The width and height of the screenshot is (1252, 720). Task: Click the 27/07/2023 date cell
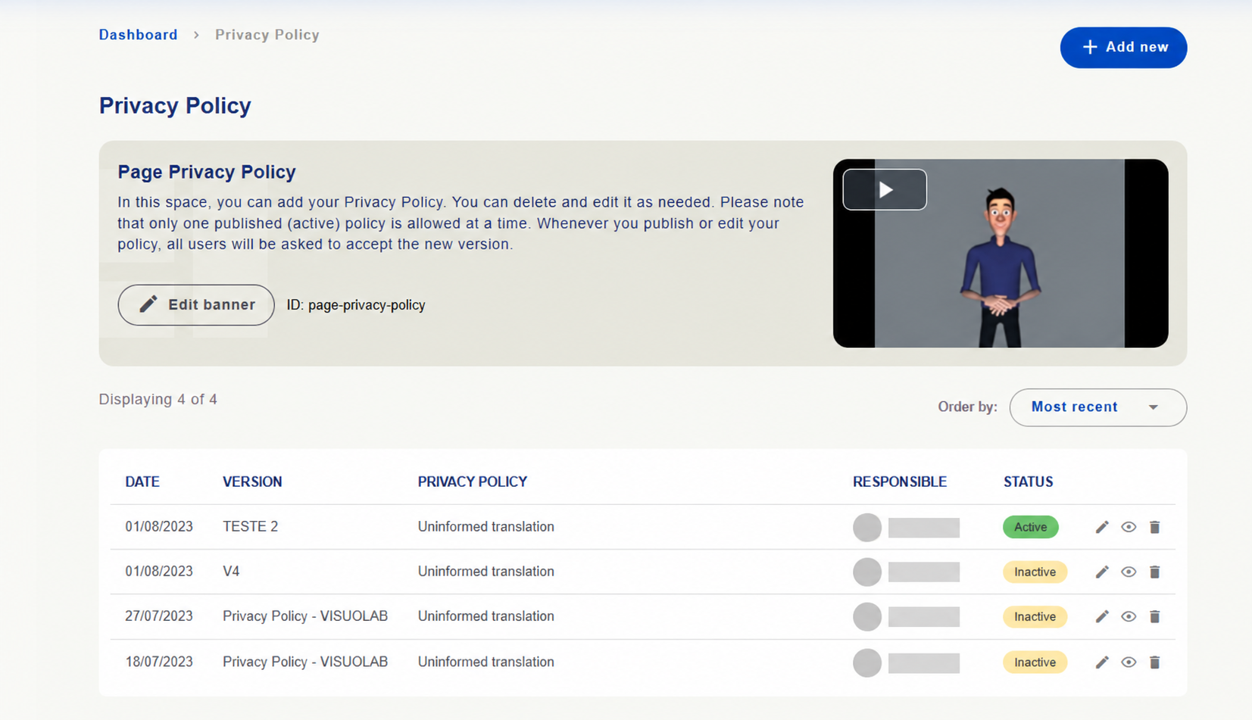click(159, 616)
